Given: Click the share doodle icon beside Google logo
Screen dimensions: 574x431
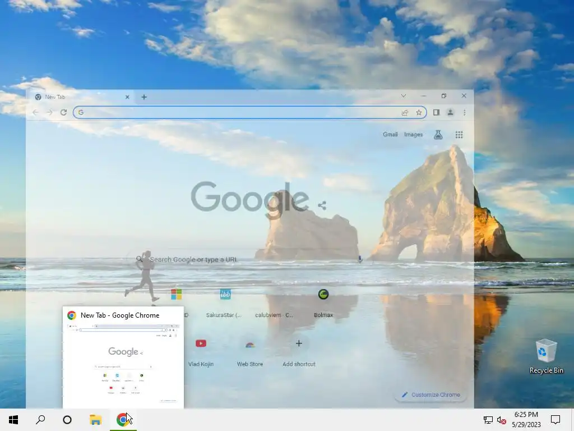Looking at the screenshot, I should pyautogui.click(x=322, y=205).
